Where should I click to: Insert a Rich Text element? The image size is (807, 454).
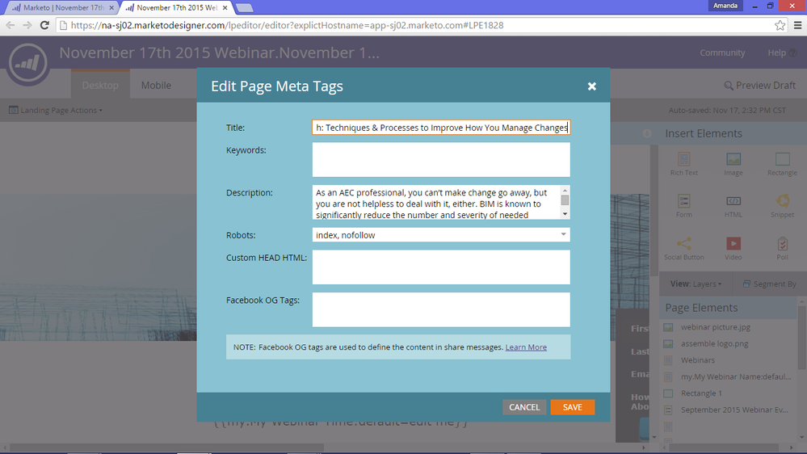(x=683, y=164)
